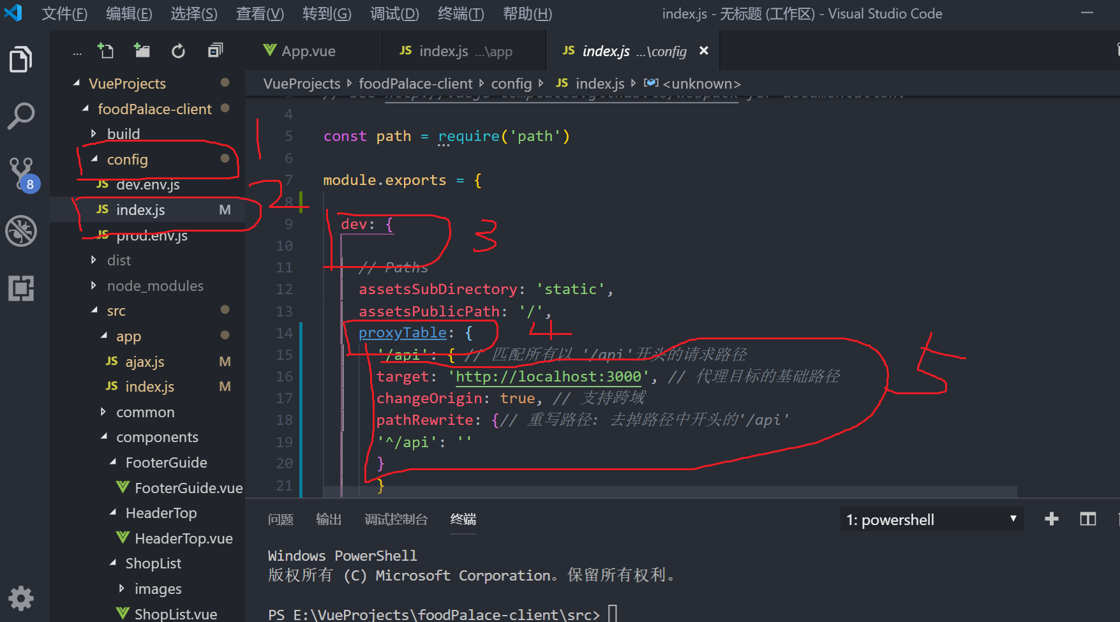Switch to index.js ...\app editor tab
Screen dimensions: 1120x622
464,50
